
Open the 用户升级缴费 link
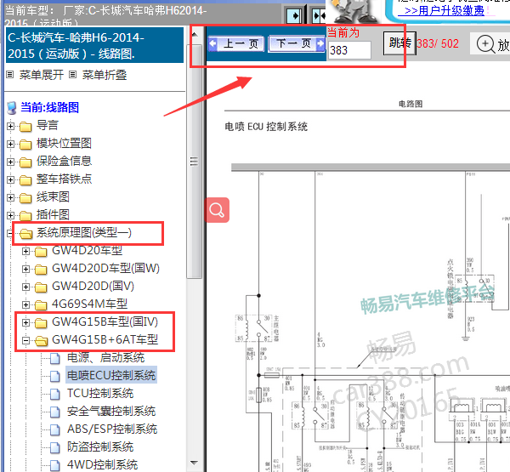click(x=445, y=10)
